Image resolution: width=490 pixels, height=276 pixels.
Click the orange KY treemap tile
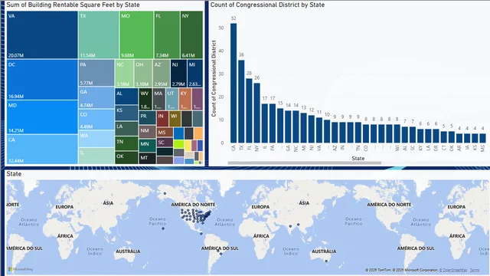click(x=185, y=99)
